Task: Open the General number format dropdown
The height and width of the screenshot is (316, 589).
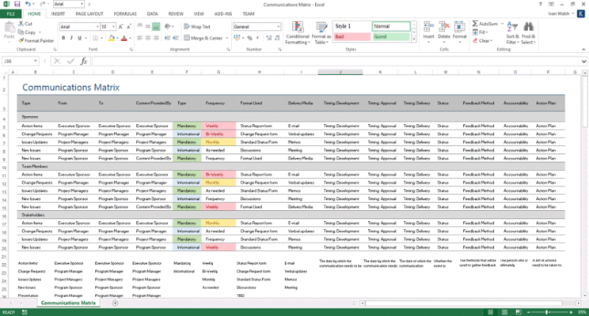Action: coord(279,27)
